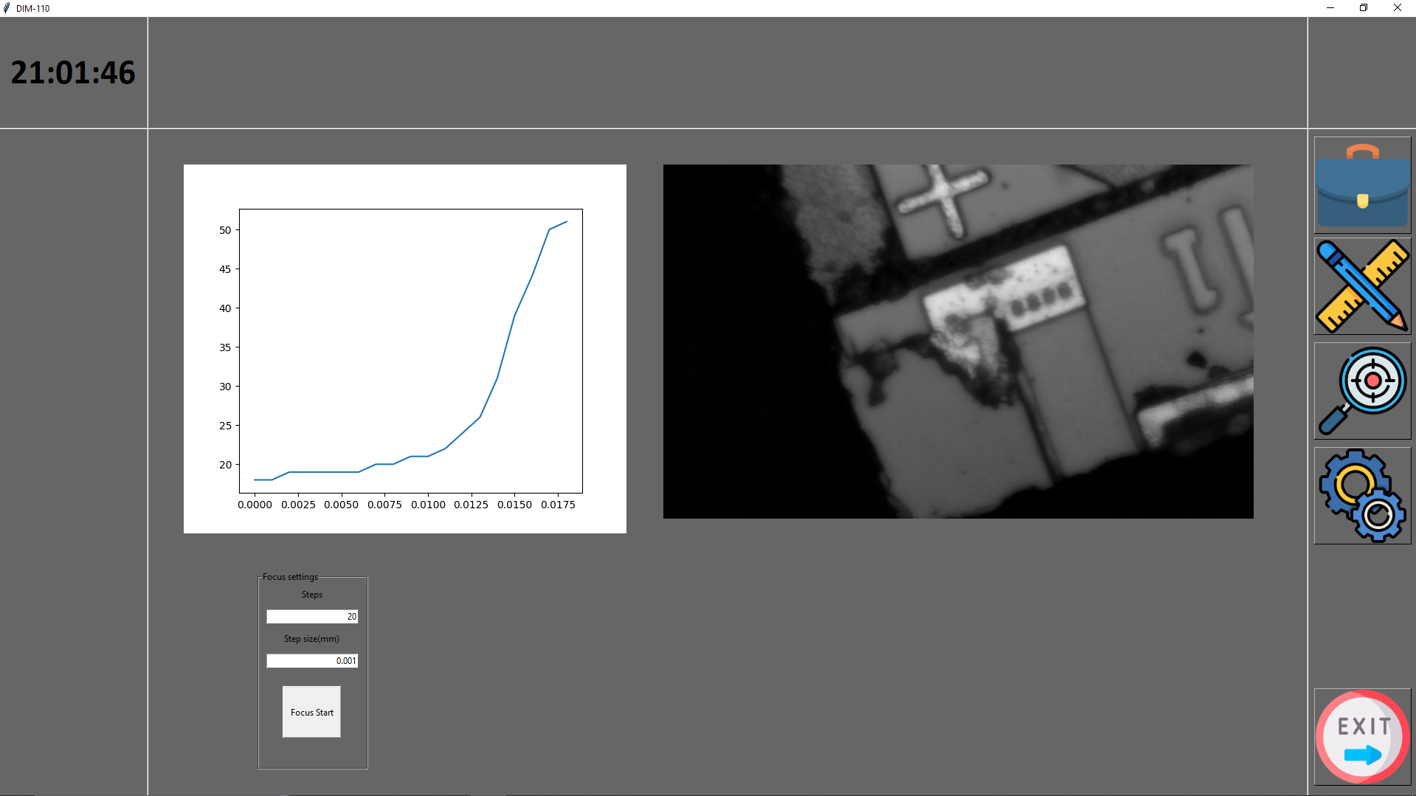This screenshot has height=796, width=1416.
Task: Minimize the DIM-110 window
Action: [1330, 8]
